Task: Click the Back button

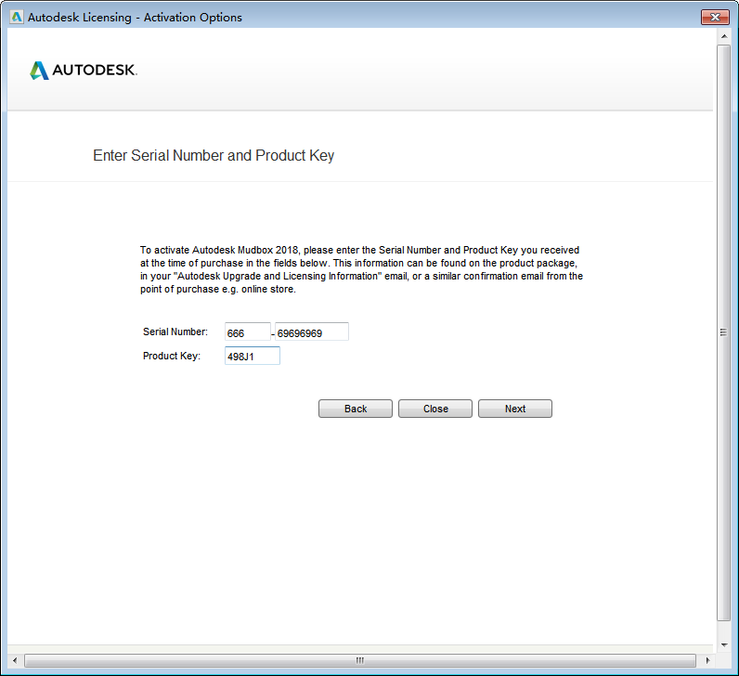Action: click(356, 409)
